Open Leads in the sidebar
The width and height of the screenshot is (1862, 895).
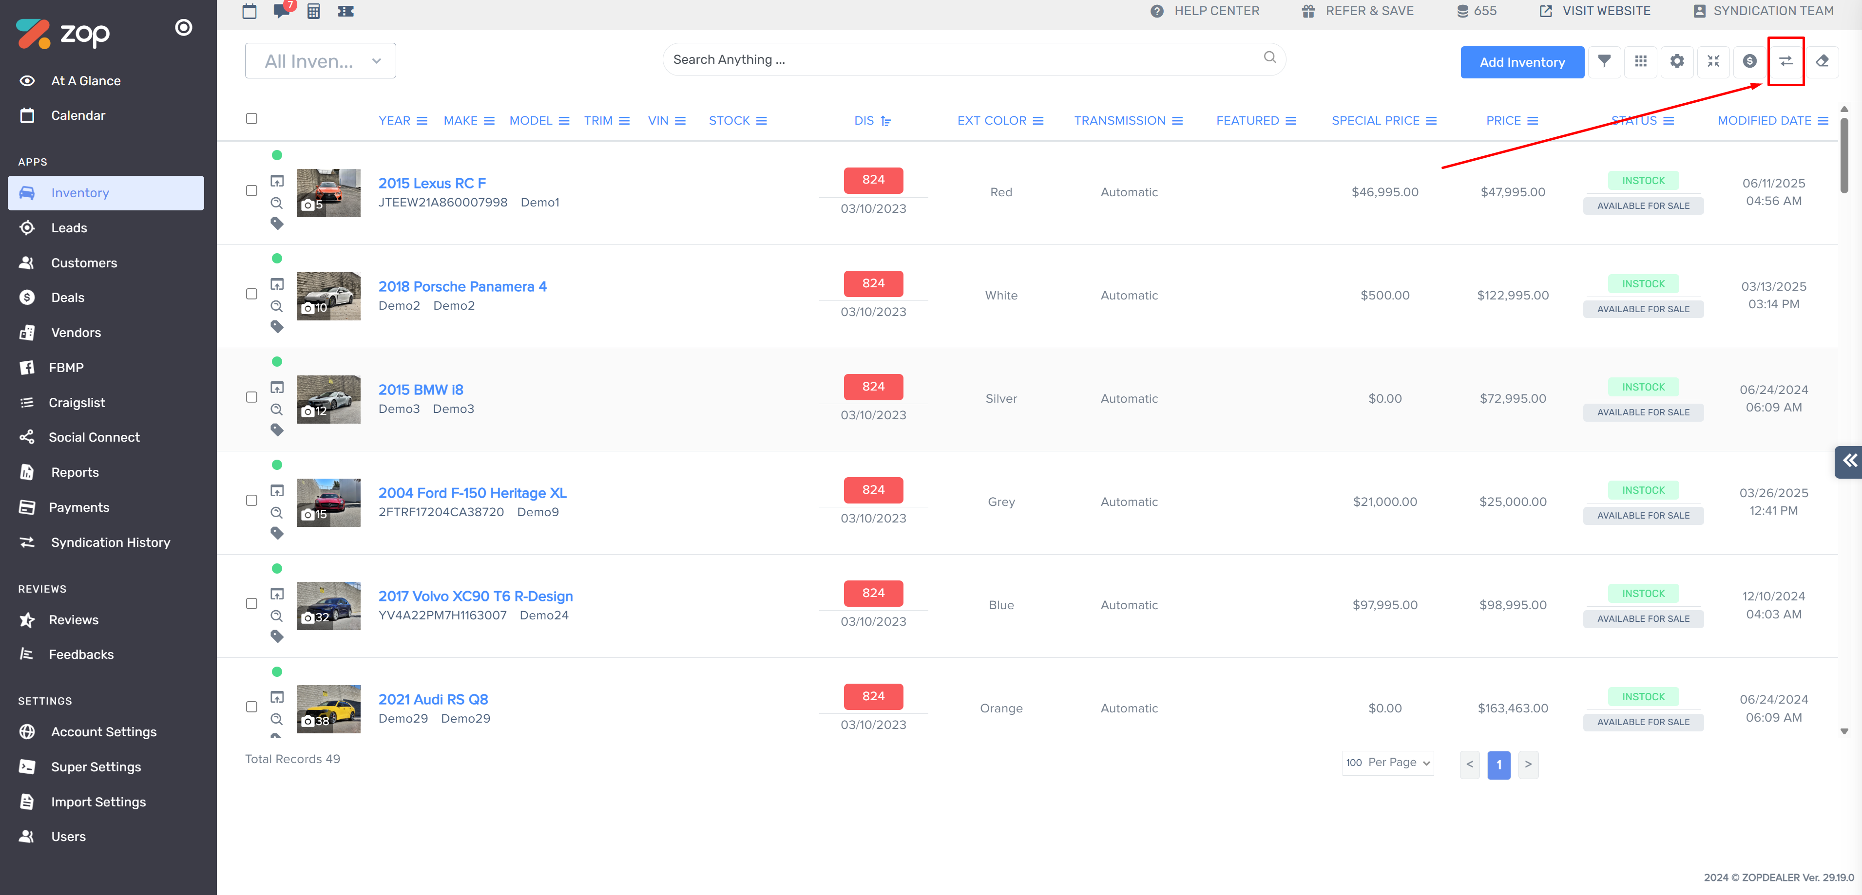[69, 227]
